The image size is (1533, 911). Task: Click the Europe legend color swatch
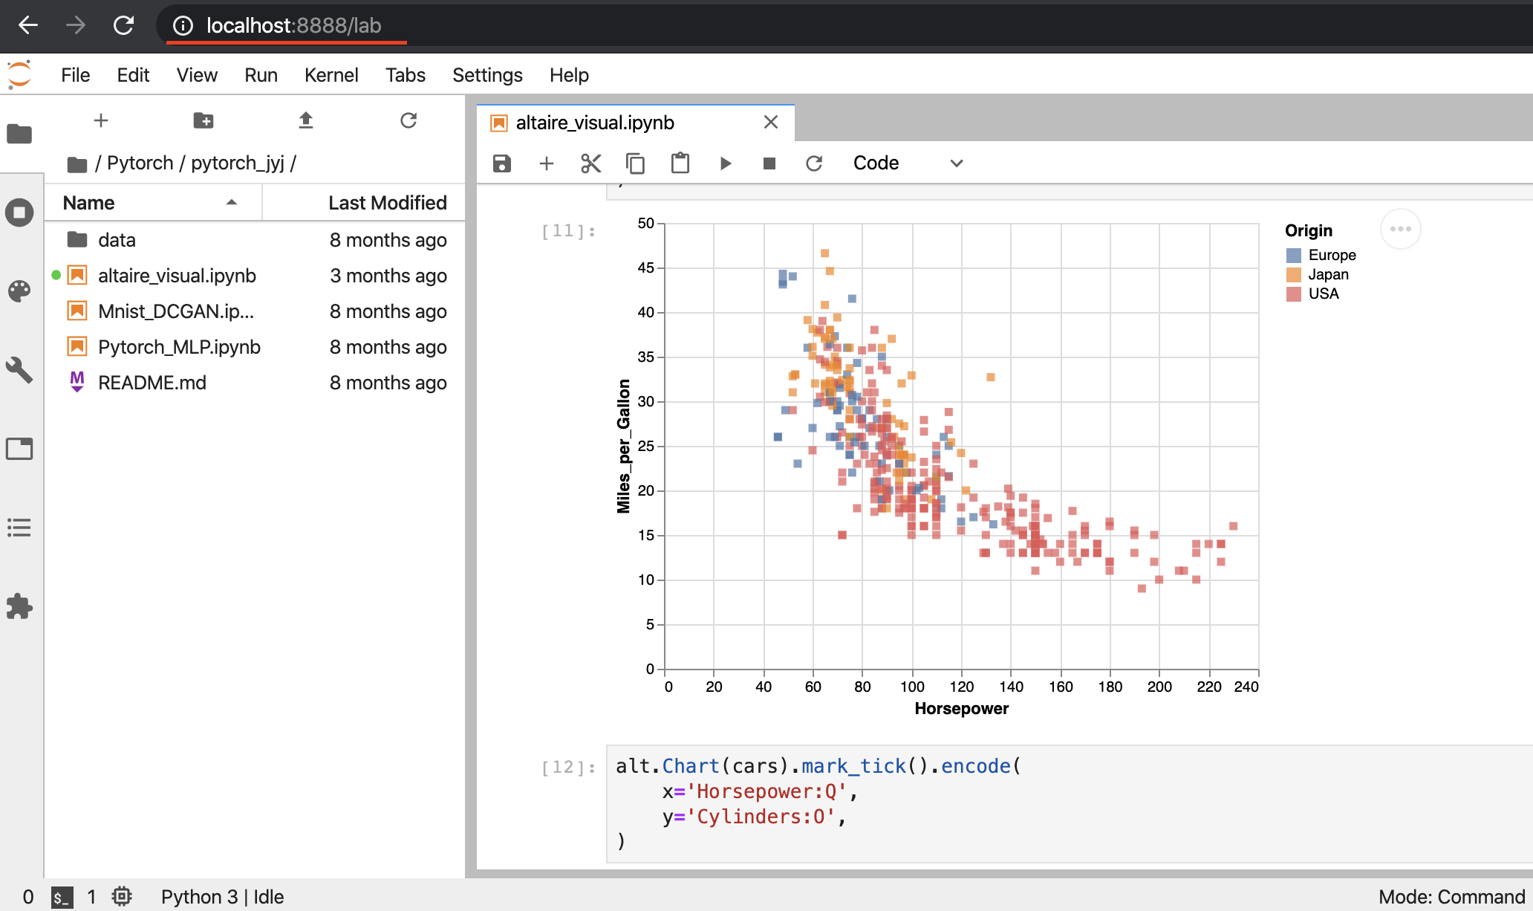point(1293,256)
